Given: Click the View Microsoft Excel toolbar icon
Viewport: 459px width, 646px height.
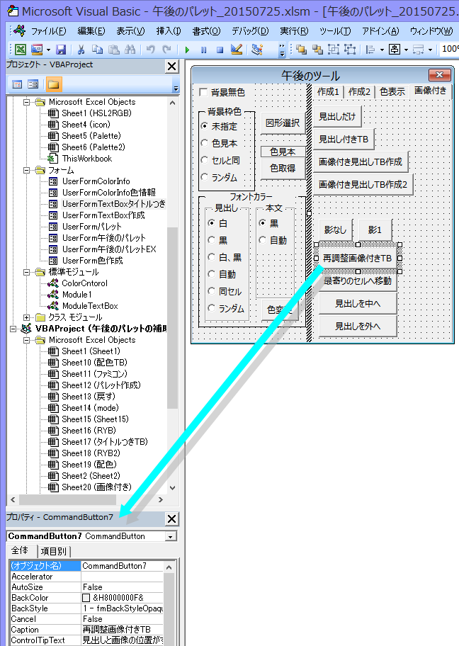Looking at the screenshot, I should click(21, 50).
